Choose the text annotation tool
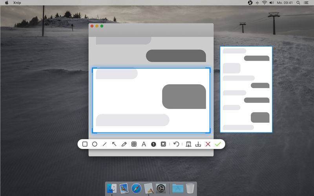 pos(144,144)
